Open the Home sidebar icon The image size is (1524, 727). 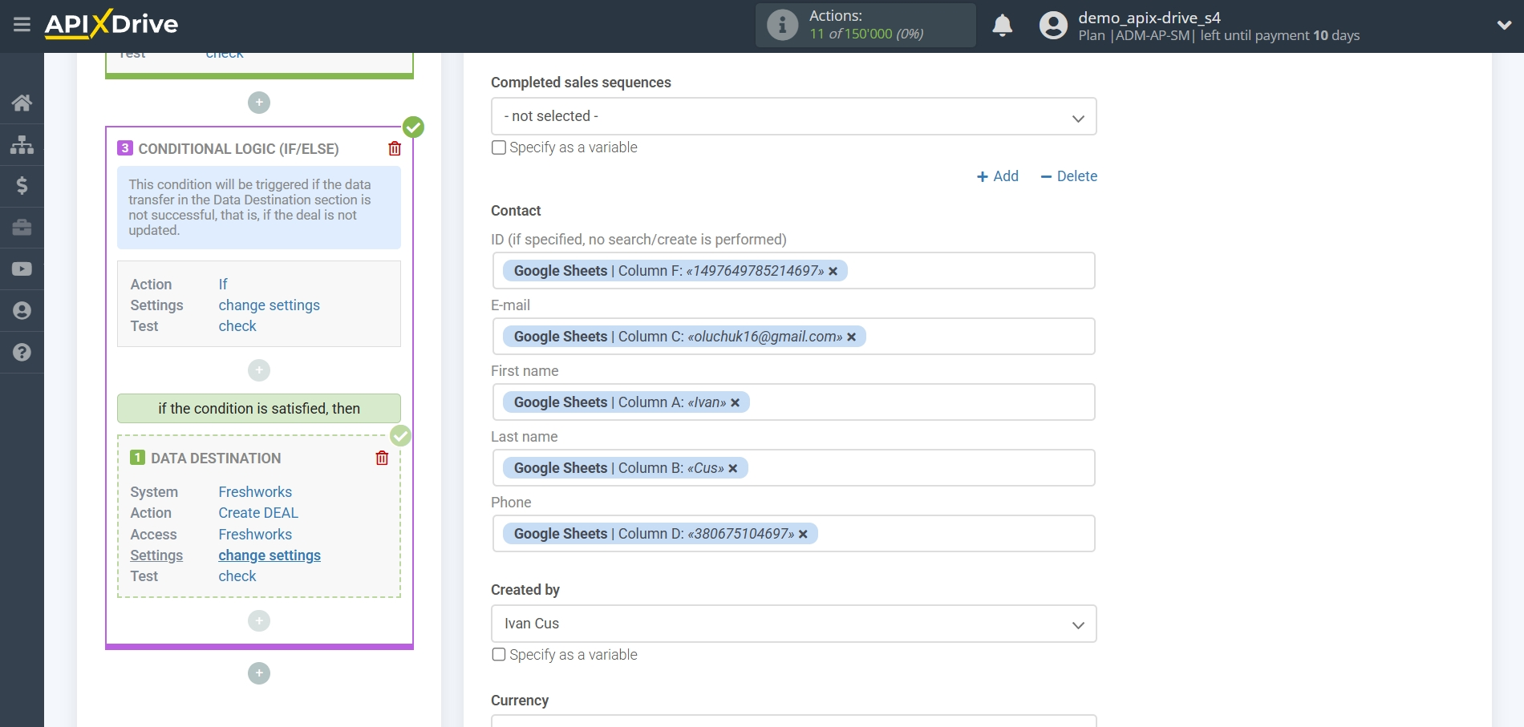tap(22, 103)
